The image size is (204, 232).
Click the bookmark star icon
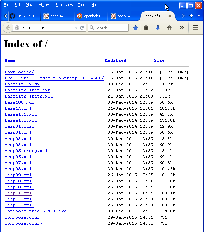(135, 28)
